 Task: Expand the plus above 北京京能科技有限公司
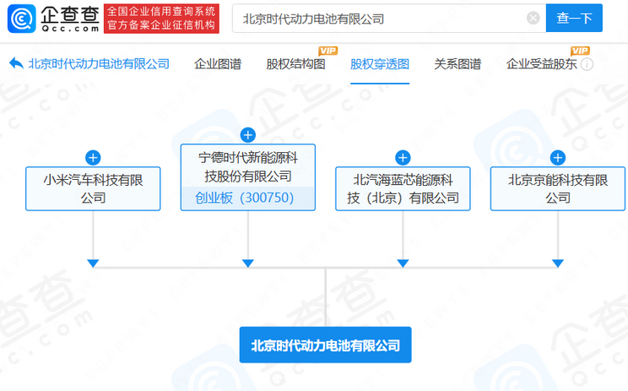click(x=557, y=157)
